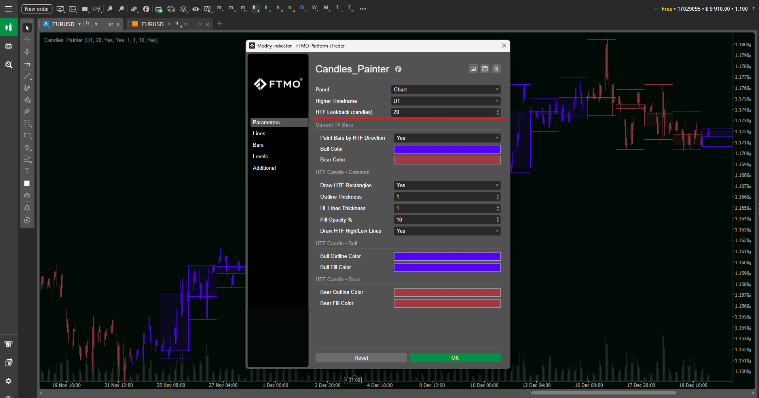Take a chart snapshot with the camera icon
The height and width of the screenshot is (398, 759).
pyautogui.click(x=27, y=195)
